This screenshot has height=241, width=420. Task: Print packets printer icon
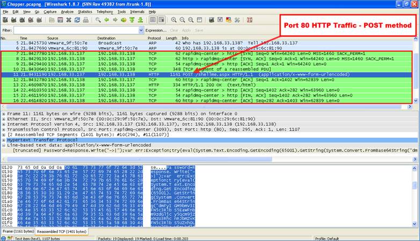tap(86, 20)
